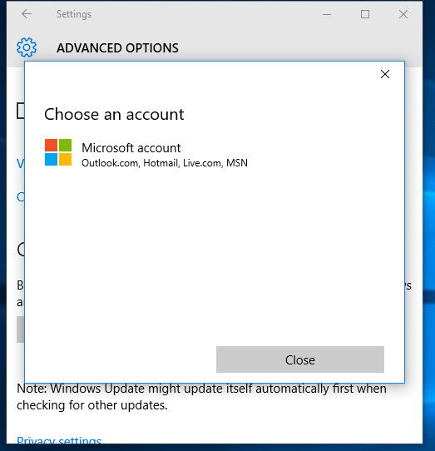This screenshot has width=435, height=451.
Task: Close the Choose an account dialog with X
Action: (385, 74)
